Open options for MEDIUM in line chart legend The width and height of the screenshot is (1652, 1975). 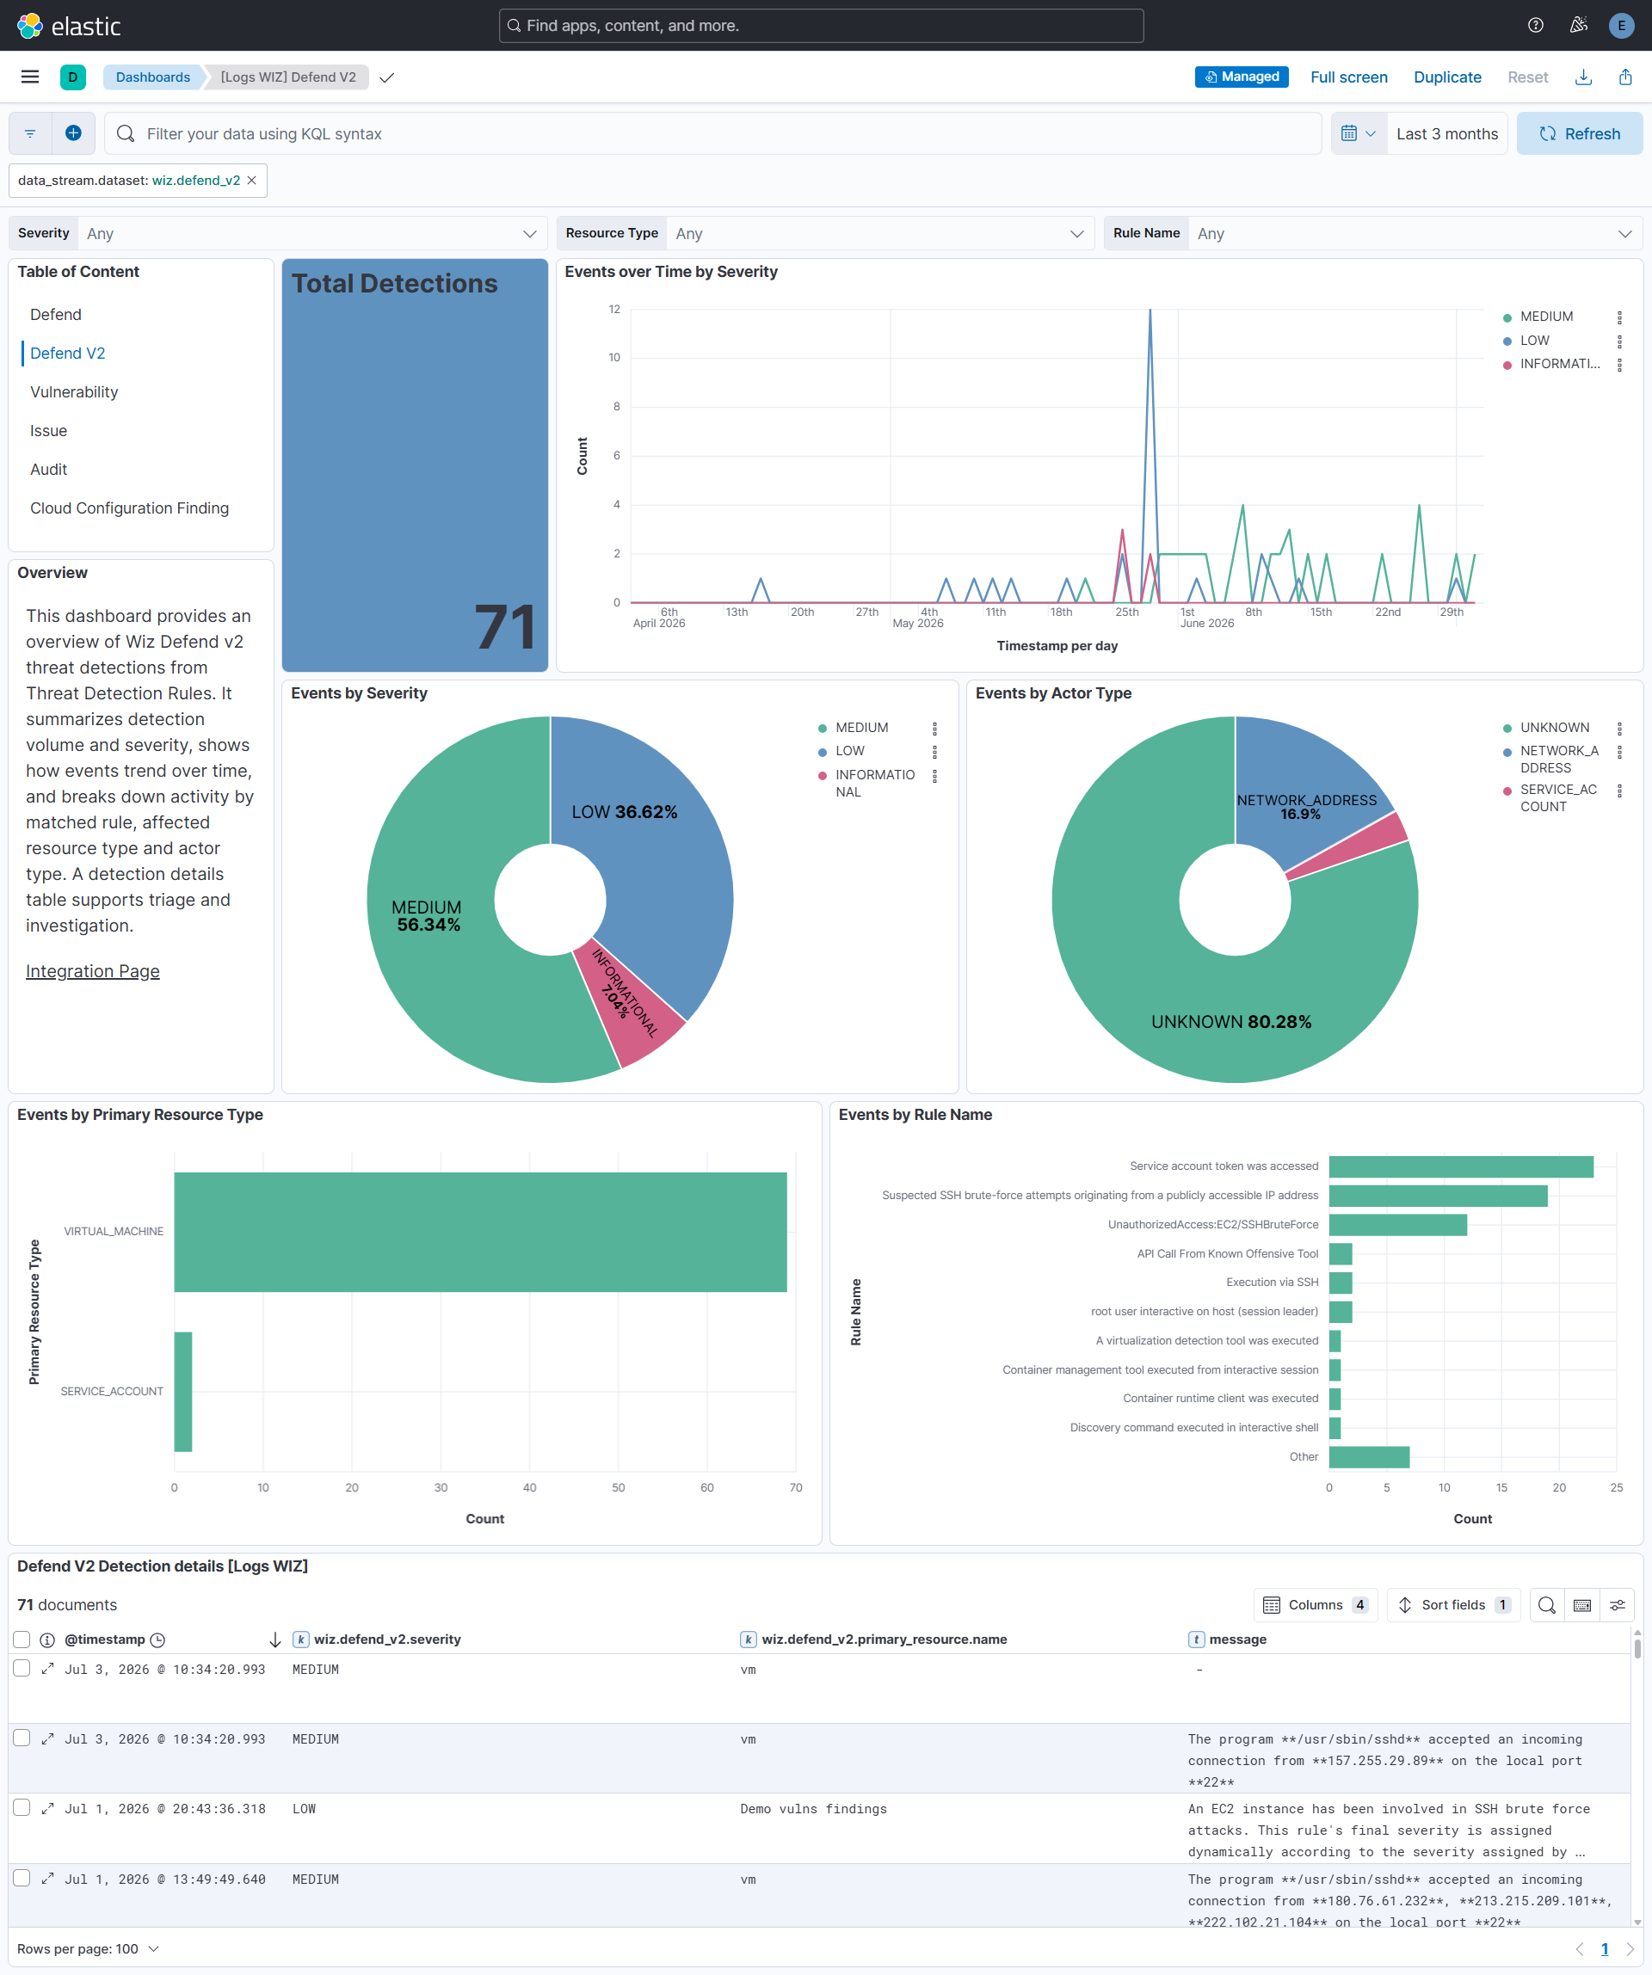pos(1619,317)
